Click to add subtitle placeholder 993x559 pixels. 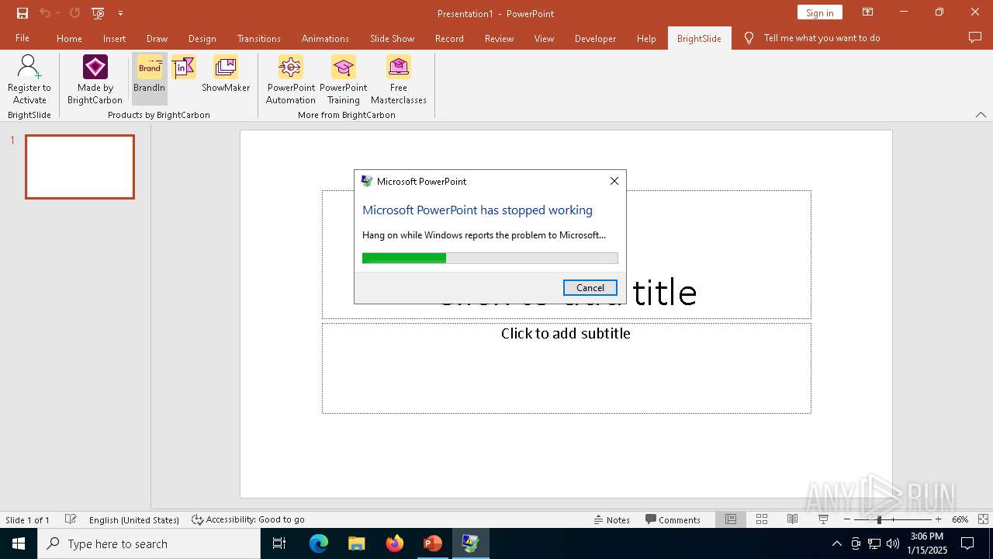[566, 368]
